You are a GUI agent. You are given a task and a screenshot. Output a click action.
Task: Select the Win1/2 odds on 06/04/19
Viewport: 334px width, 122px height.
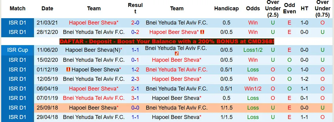(253, 89)
